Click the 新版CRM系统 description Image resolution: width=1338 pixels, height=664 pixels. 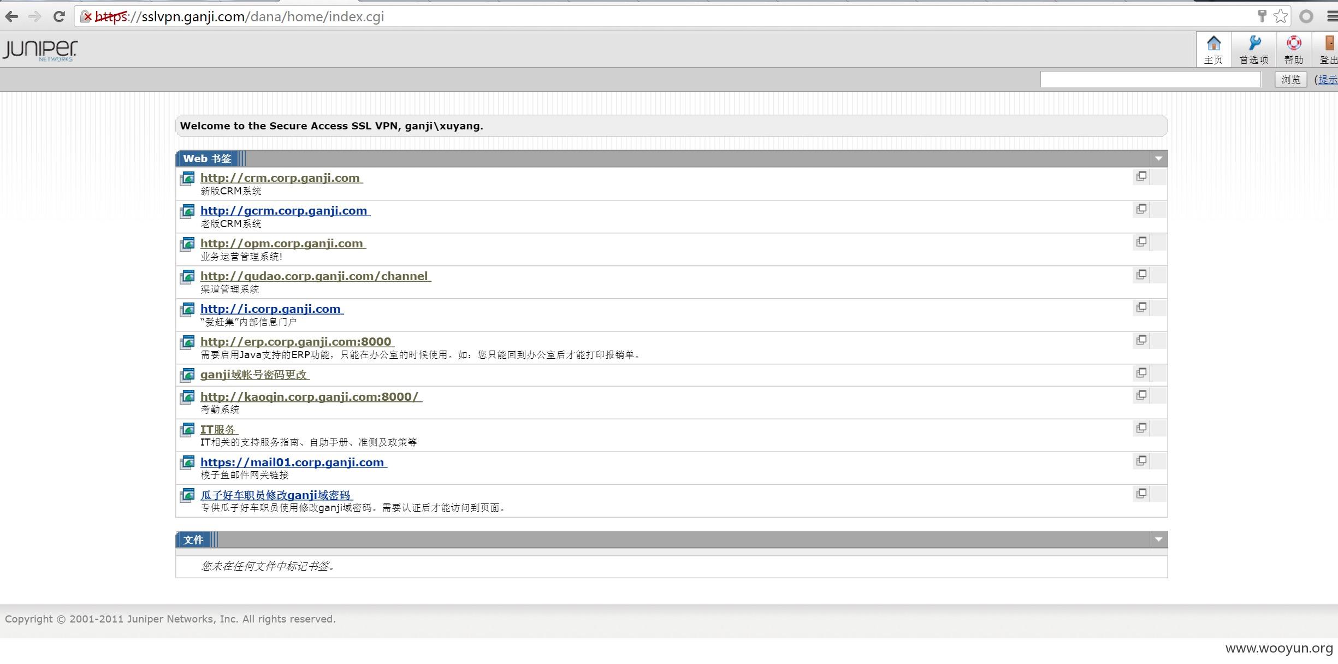click(230, 191)
